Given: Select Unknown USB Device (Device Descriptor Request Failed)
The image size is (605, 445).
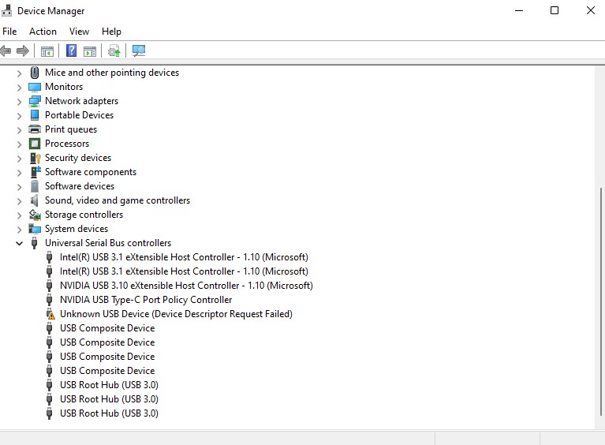Looking at the screenshot, I should pyautogui.click(x=176, y=314).
